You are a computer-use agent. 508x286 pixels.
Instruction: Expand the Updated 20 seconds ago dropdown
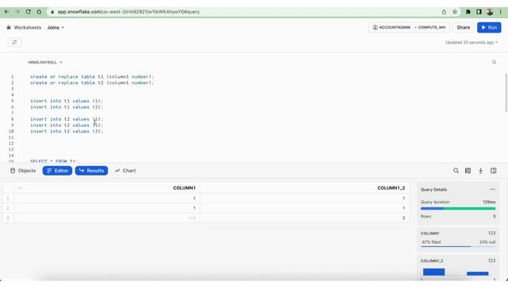click(471, 42)
